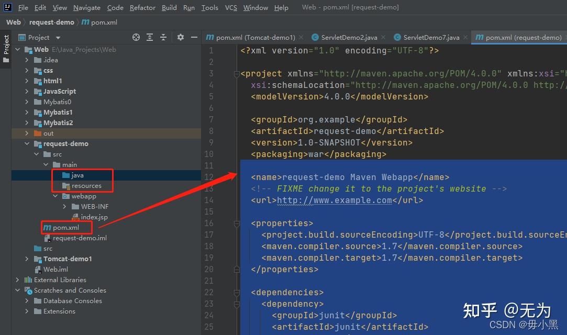Click the Select Opened File locate icon
The height and width of the screenshot is (335, 567).
tap(136, 37)
